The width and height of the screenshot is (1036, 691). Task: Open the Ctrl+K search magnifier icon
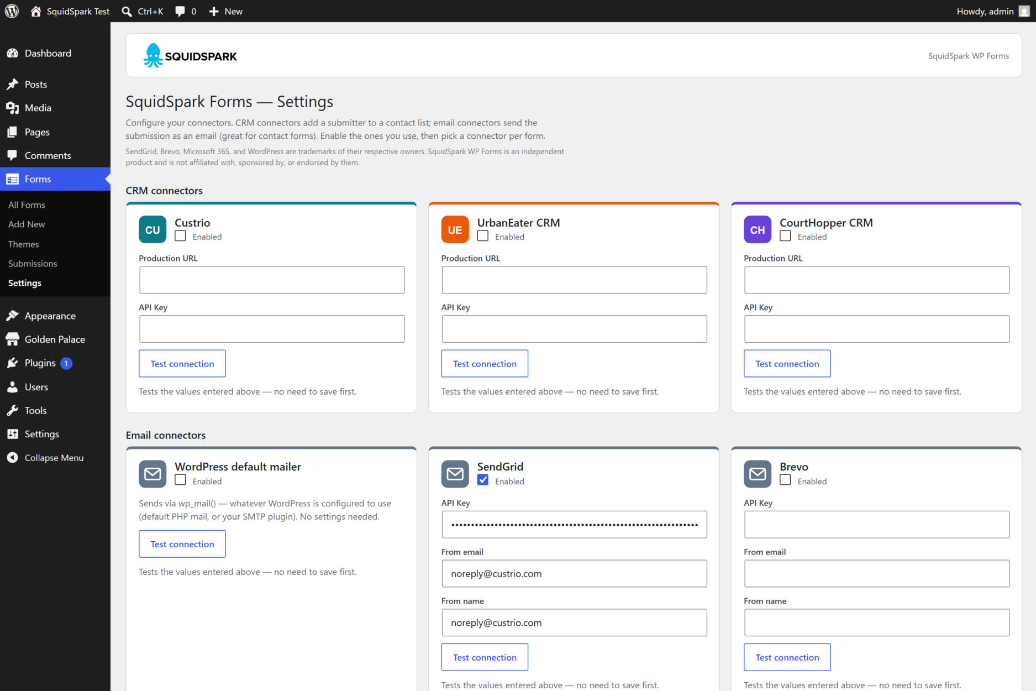(x=127, y=12)
